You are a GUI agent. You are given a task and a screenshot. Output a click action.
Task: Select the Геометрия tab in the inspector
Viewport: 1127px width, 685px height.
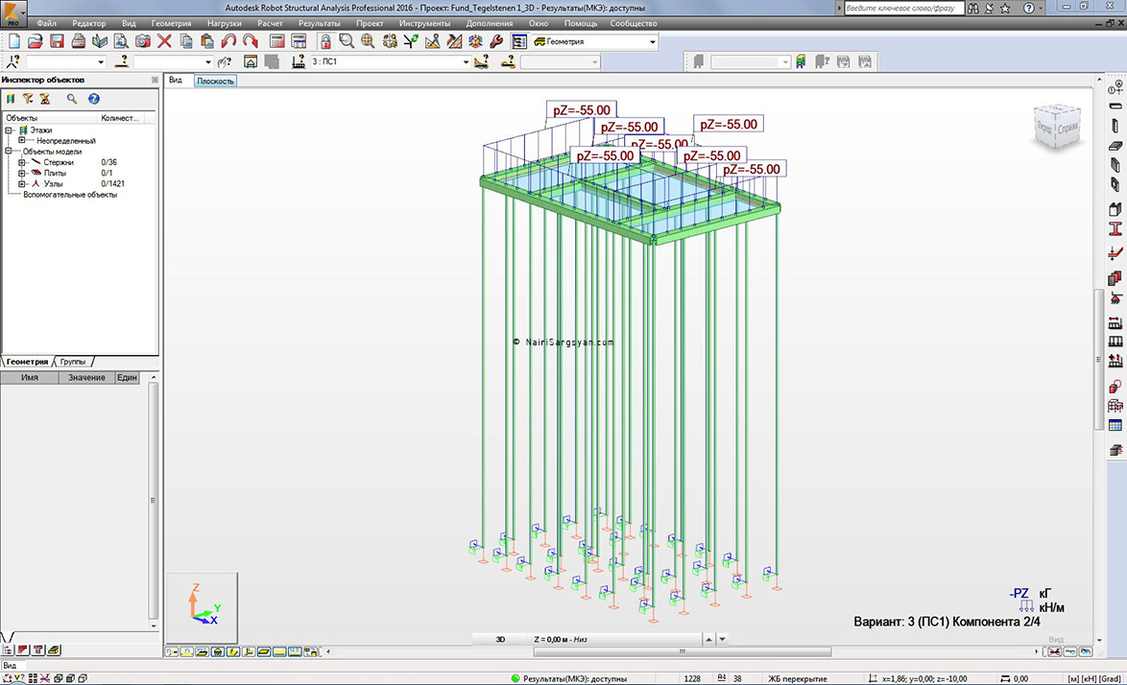pyautogui.click(x=27, y=362)
